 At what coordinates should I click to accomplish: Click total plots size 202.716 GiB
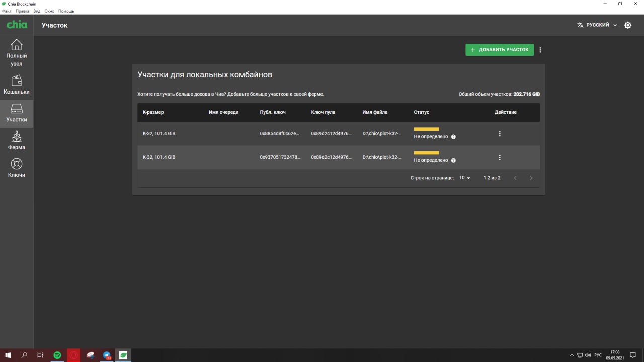point(526,94)
